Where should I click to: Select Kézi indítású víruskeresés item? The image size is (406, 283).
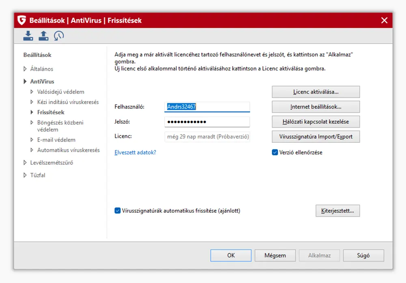(x=68, y=102)
